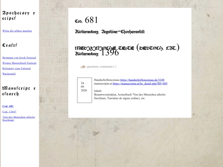Open Wiener Musterbuch Futteral link

tap(19, 63)
